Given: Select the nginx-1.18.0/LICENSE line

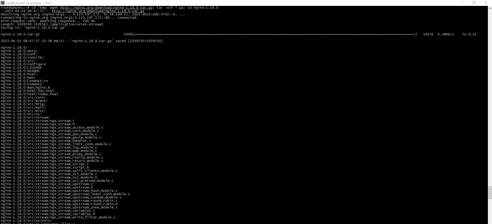Looking at the screenshot, I should pyautogui.click(x=21, y=68).
